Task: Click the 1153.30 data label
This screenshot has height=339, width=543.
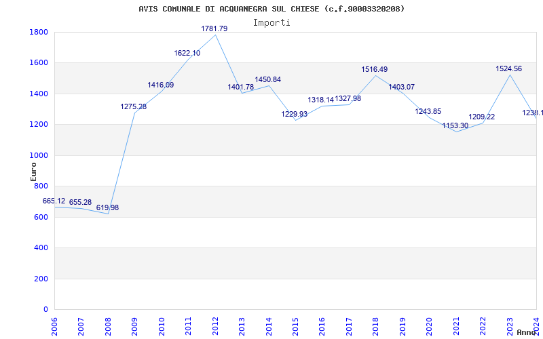Action: click(455, 126)
